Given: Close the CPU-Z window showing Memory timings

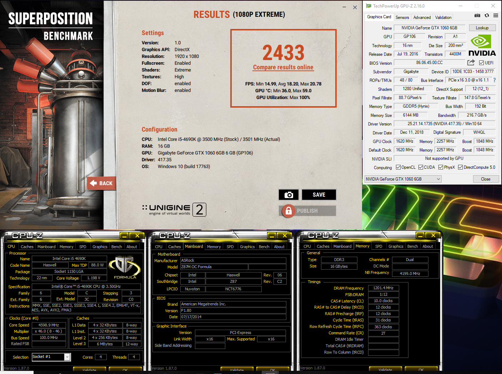Looking at the screenshot, I should tap(433, 235).
